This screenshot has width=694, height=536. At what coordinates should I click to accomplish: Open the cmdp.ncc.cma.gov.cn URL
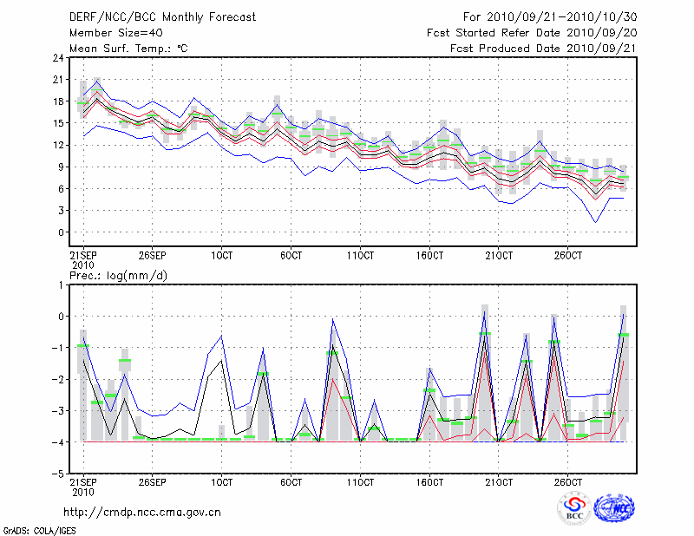(x=142, y=512)
